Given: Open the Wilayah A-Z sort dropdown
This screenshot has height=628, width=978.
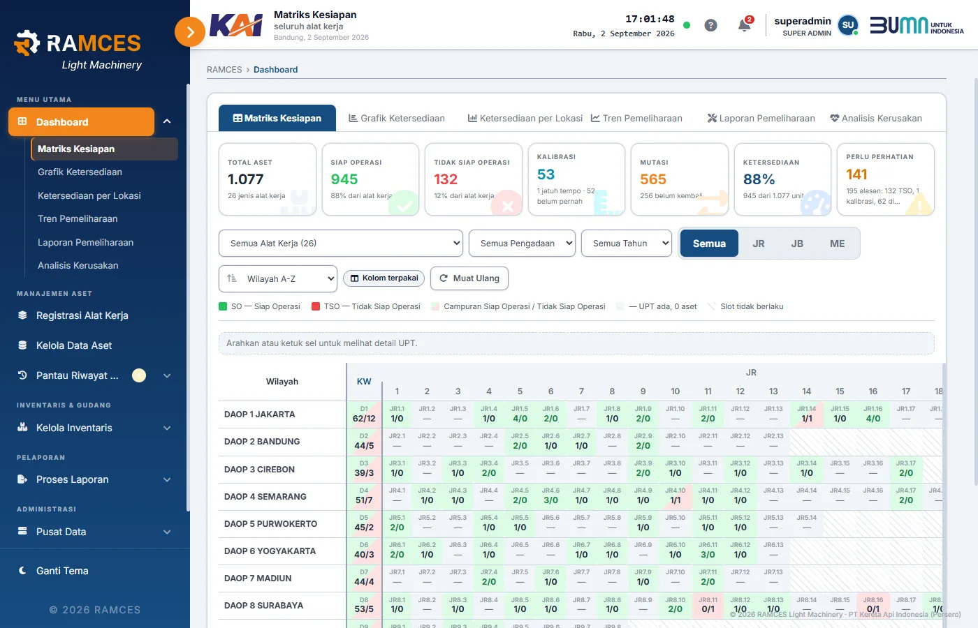Looking at the screenshot, I should coord(278,278).
